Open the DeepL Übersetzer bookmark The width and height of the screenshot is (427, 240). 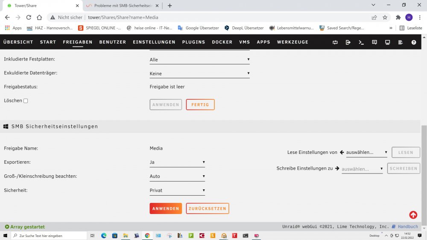pos(244,28)
